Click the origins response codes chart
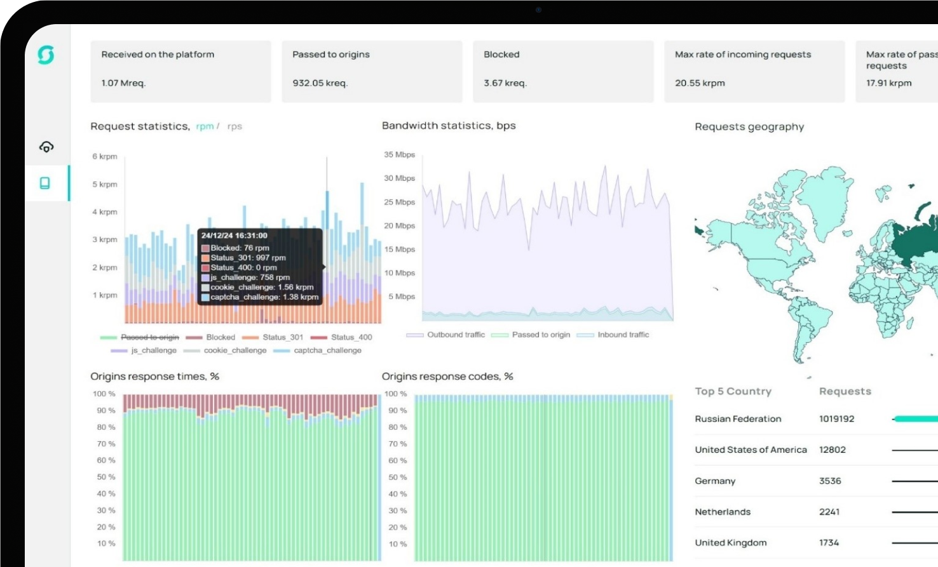This screenshot has width=938, height=567. [x=543, y=477]
